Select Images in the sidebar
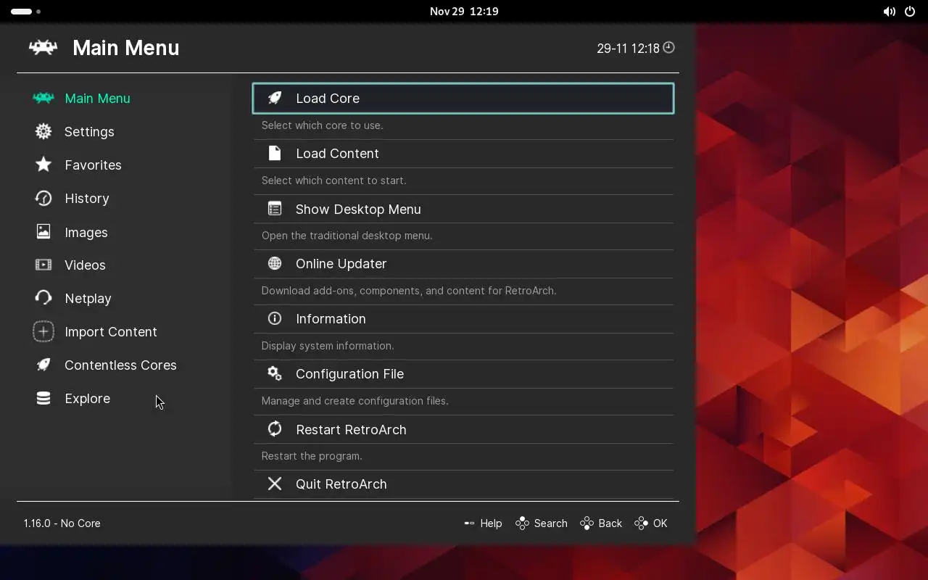This screenshot has width=928, height=580. [86, 232]
